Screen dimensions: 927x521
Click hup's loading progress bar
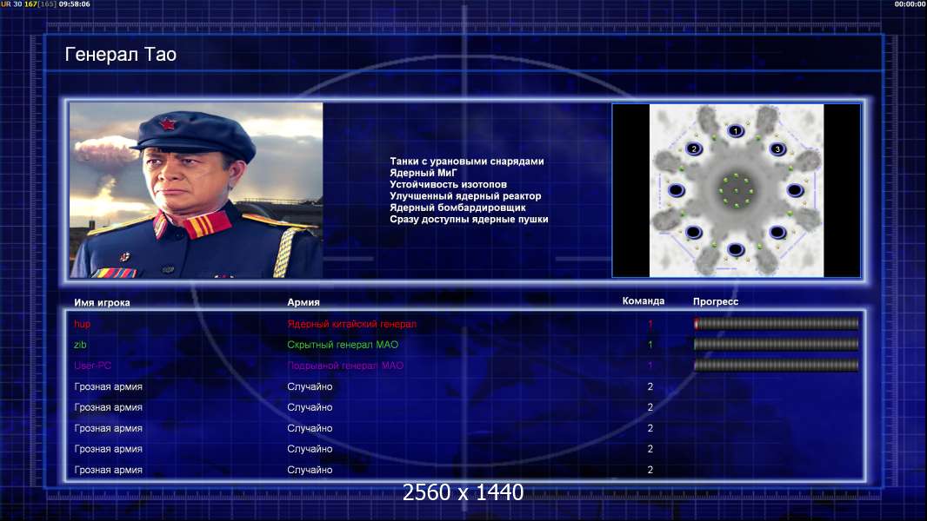(776, 324)
